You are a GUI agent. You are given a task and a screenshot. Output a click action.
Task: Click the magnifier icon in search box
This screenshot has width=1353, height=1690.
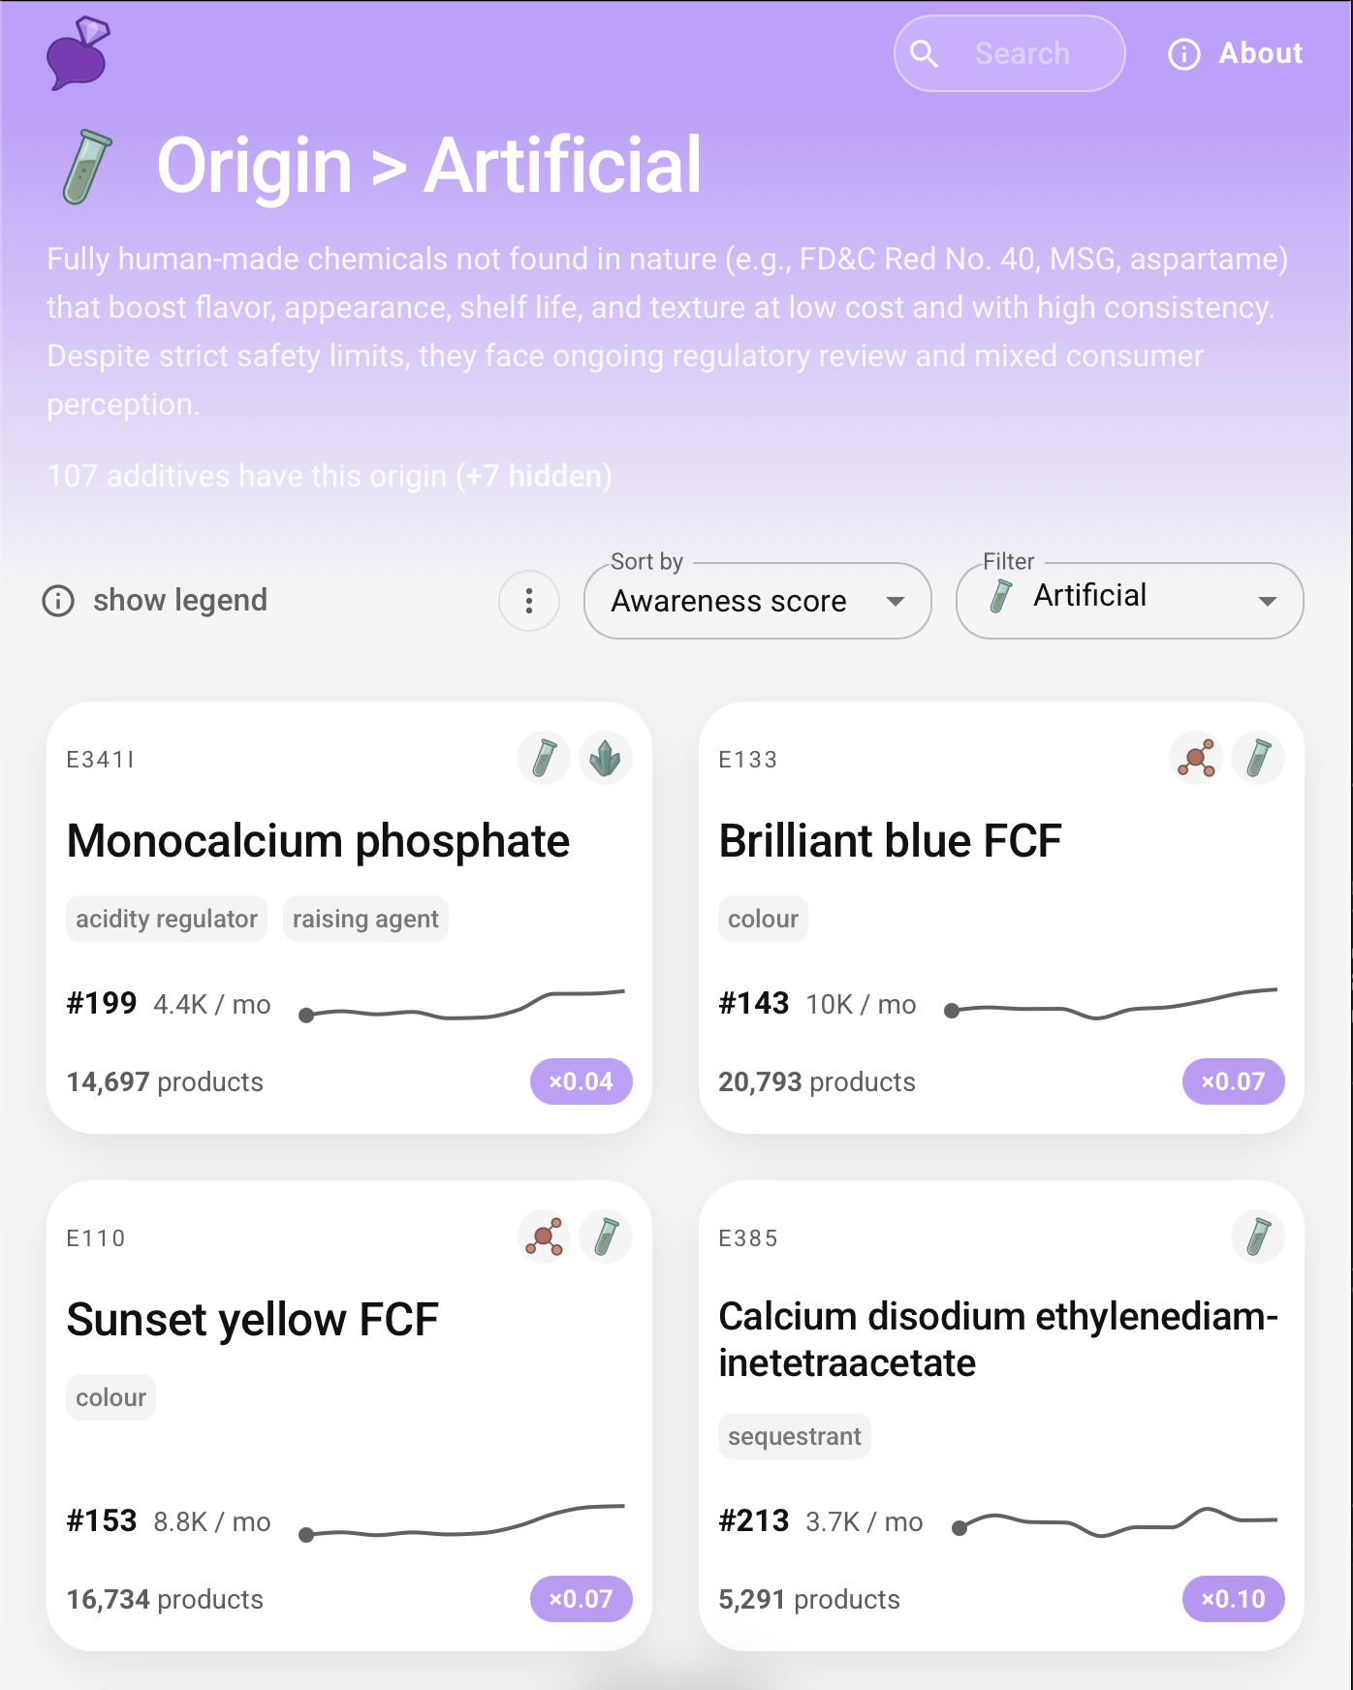925,54
